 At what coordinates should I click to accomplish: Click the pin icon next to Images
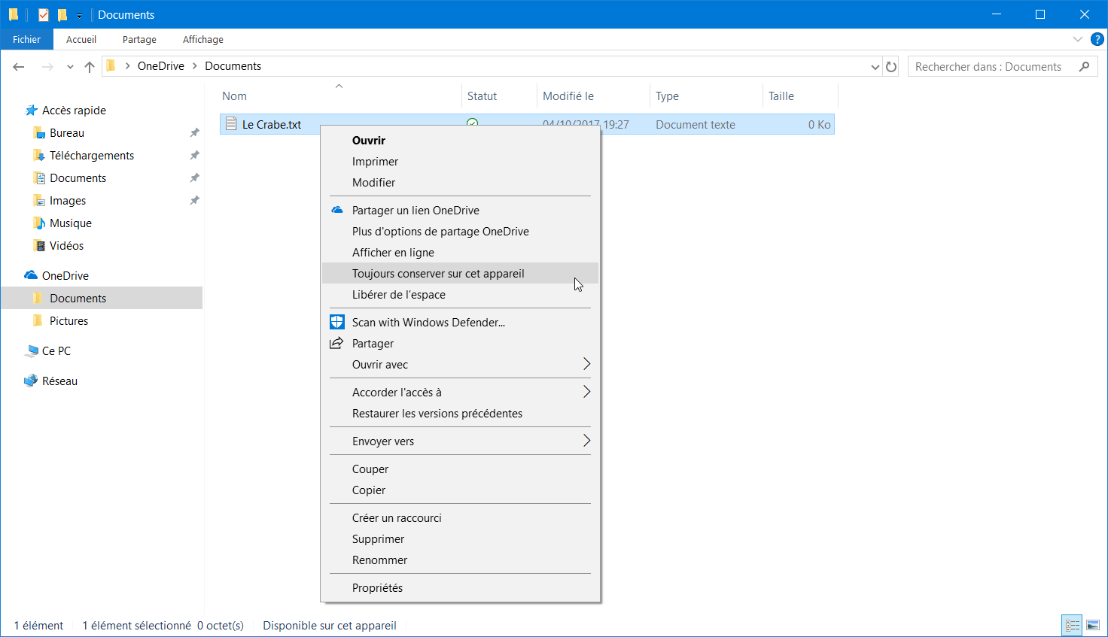[x=194, y=201]
